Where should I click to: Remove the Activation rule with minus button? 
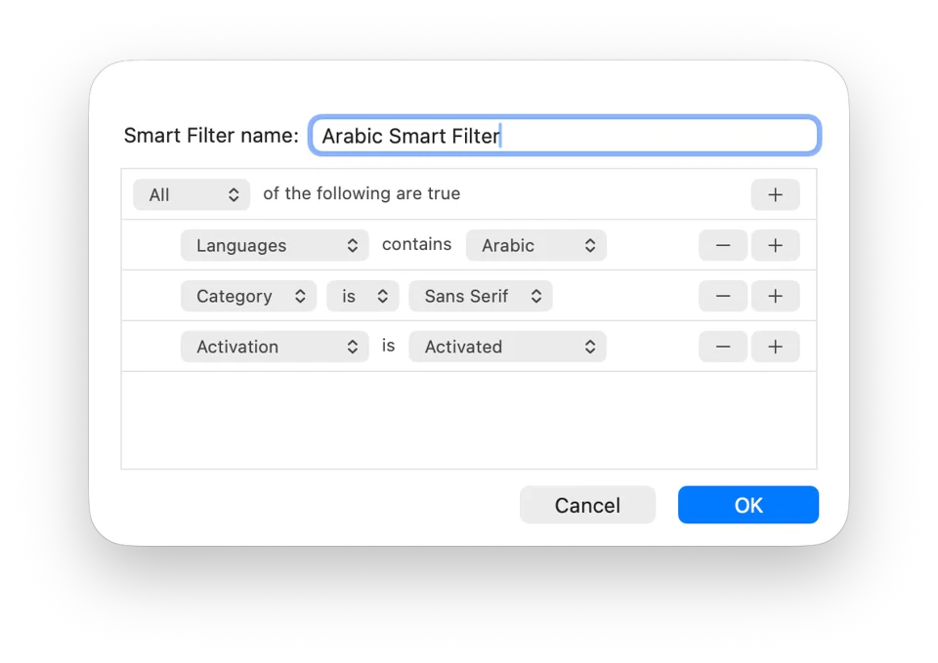[723, 348]
